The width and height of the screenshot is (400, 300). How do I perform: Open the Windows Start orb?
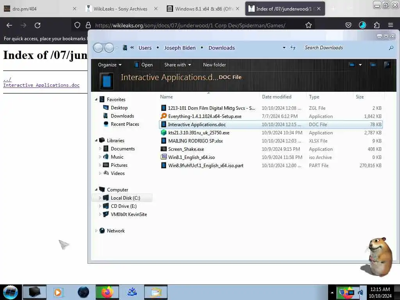pyautogui.click(x=11, y=292)
